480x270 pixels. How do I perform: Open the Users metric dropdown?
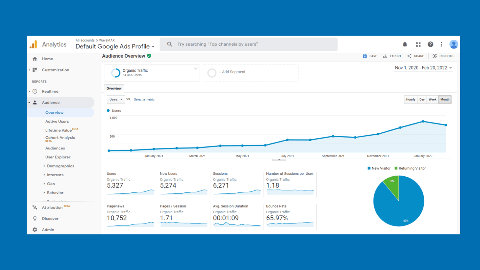tap(116, 99)
